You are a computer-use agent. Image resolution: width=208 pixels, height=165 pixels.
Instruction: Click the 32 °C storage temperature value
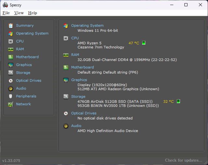point(168,101)
